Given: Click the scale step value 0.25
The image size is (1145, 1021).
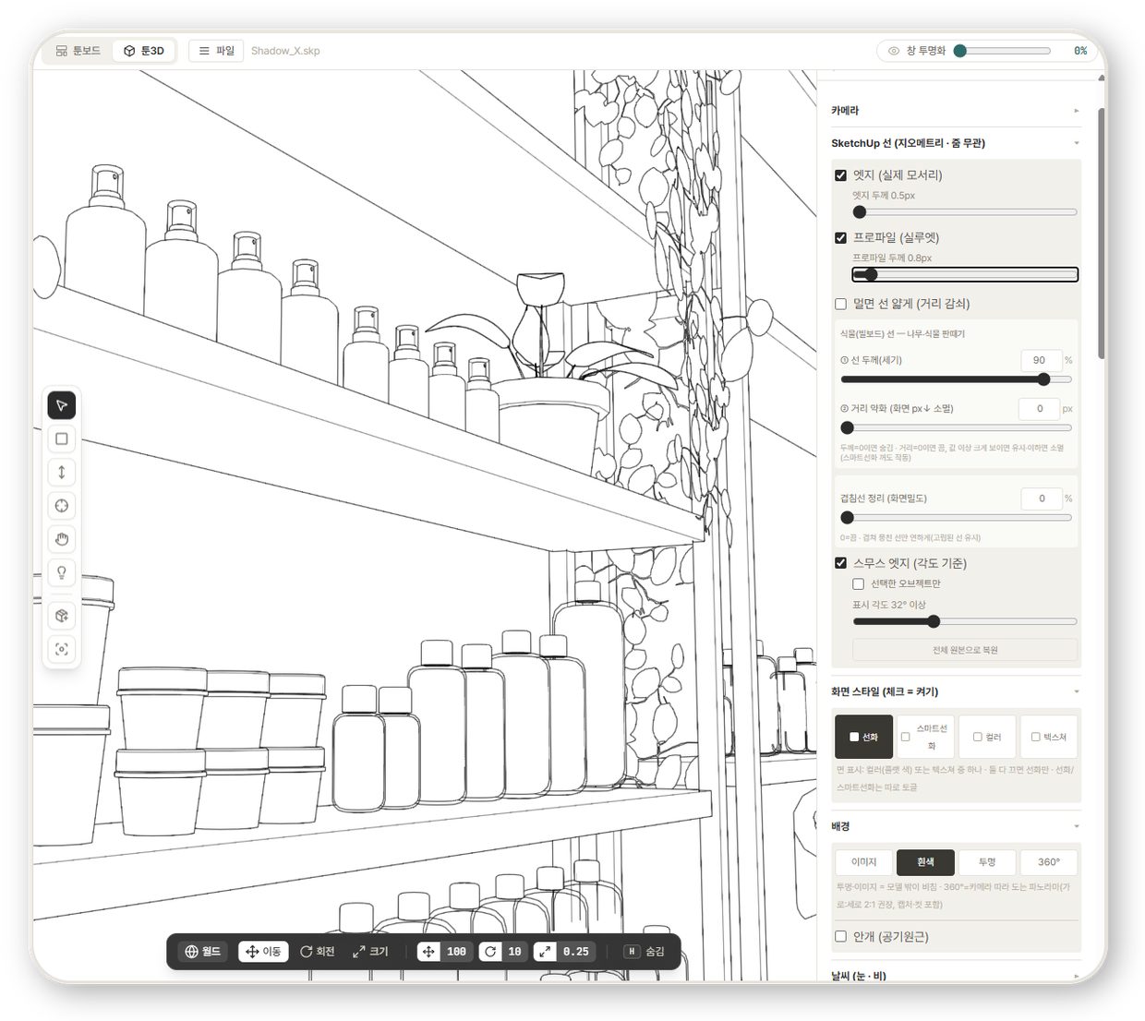Looking at the screenshot, I should click(576, 951).
